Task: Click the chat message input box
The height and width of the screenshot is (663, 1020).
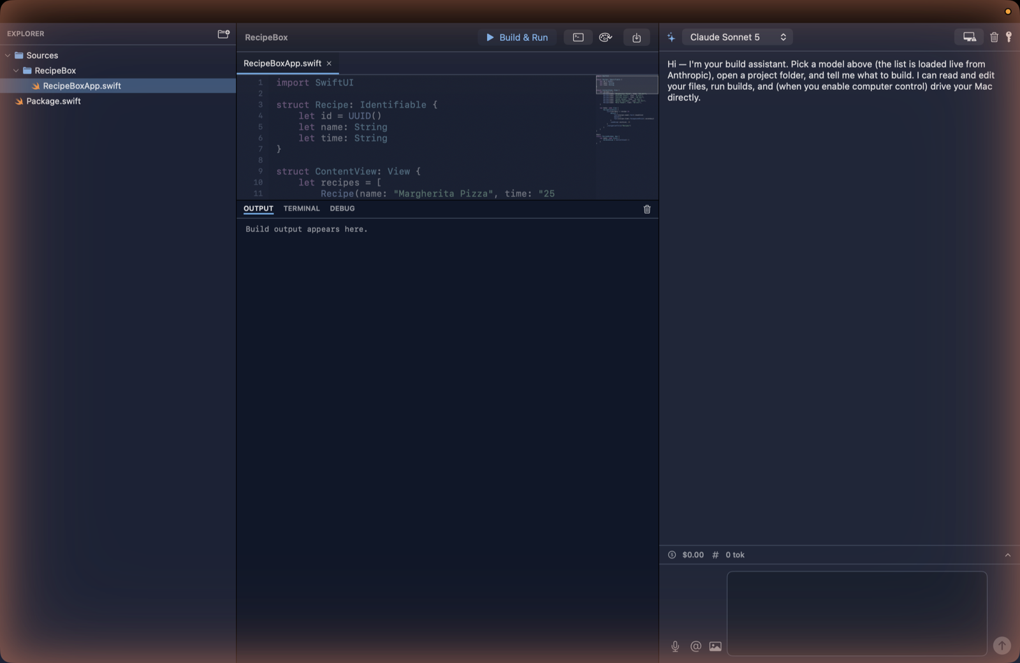Action: pos(857,613)
